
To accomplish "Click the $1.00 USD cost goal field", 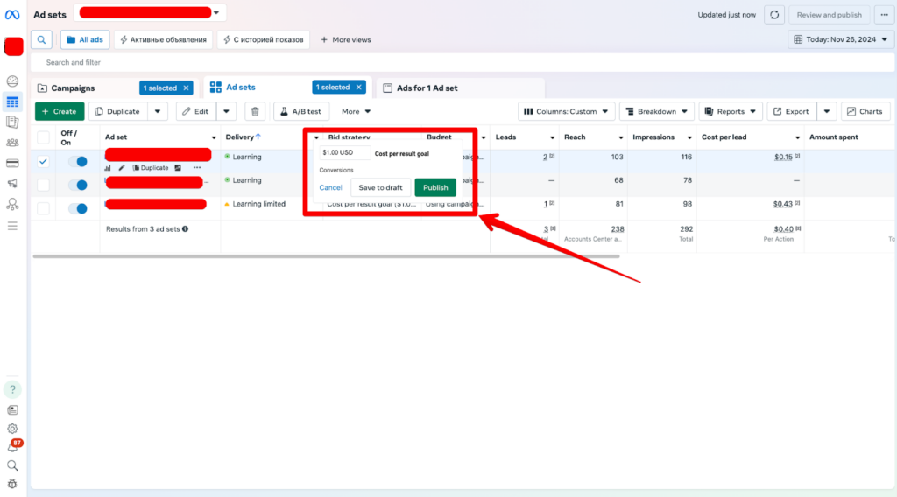I will pyautogui.click(x=345, y=153).
